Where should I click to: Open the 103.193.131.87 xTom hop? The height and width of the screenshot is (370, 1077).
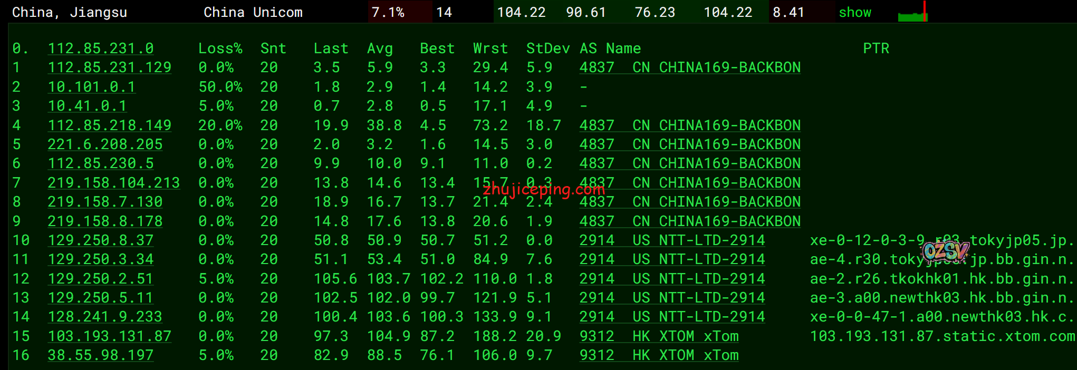(x=109, y=336)
